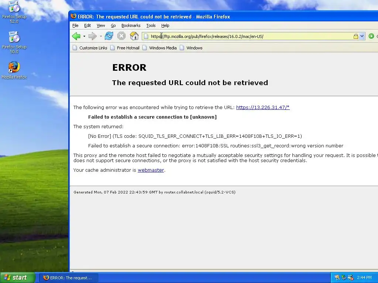This screenshot has width=378, height=283.
Task: Select Firefox Setup 50.0 desktop icon
Action: (x=14, y=42)
